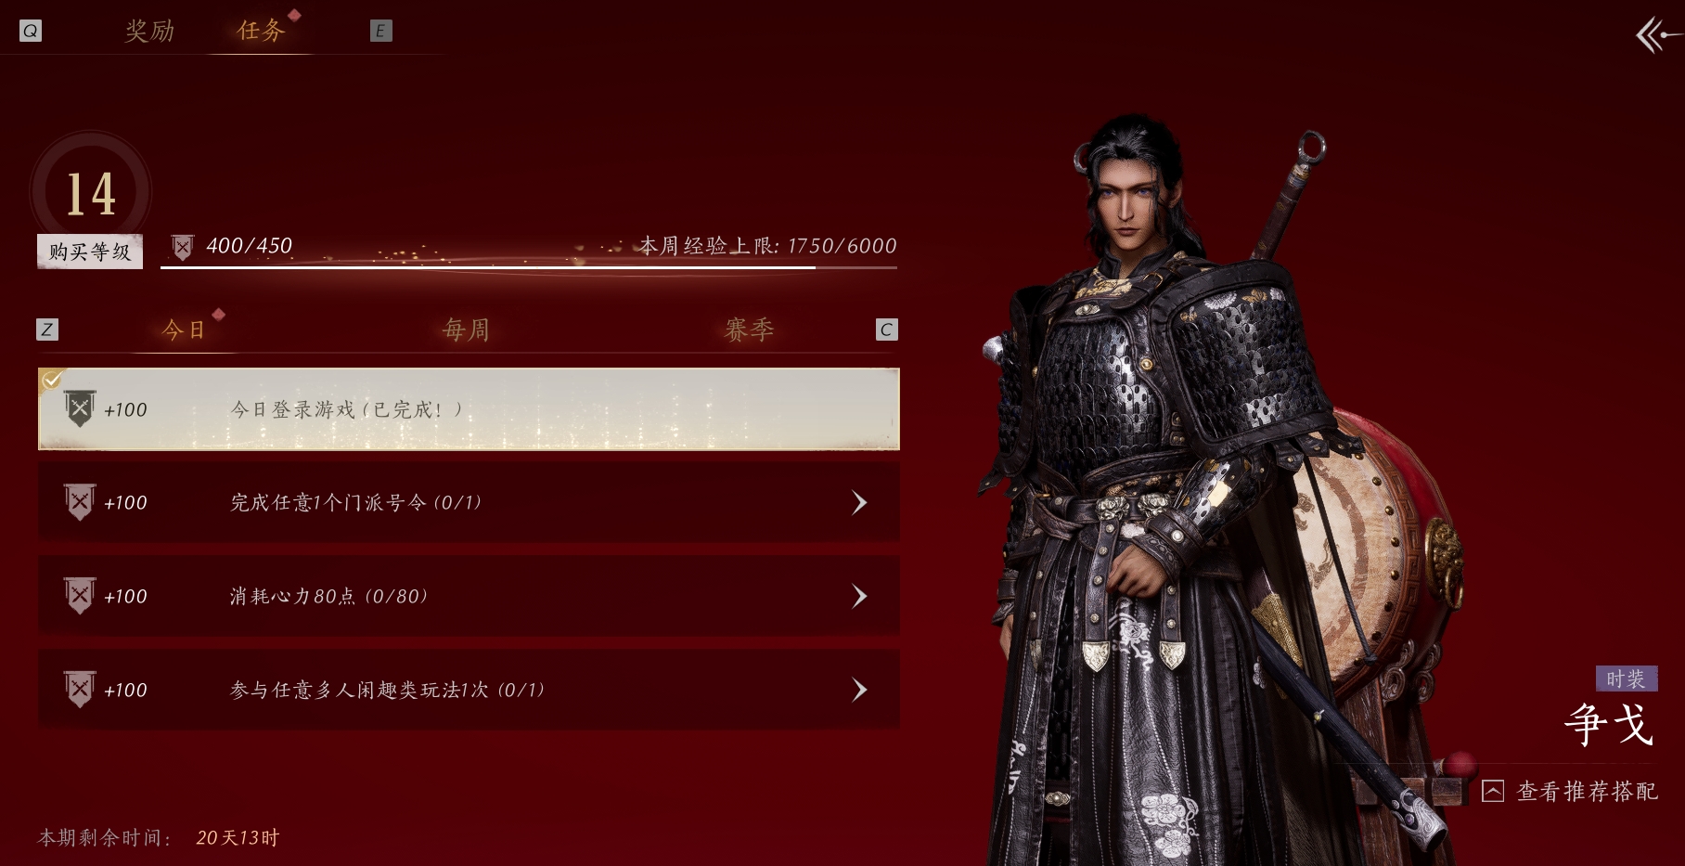Open arrow for 参与任意多人闲趣类玩法 task

click(x=859, y=690)
